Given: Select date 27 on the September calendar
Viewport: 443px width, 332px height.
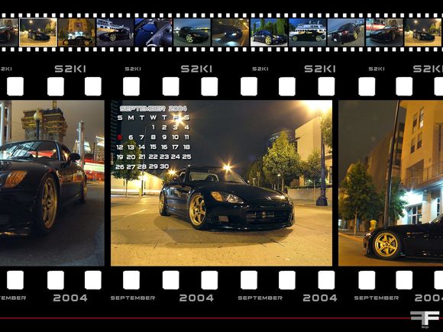Looking at the screenshot, I should point(131,167).
